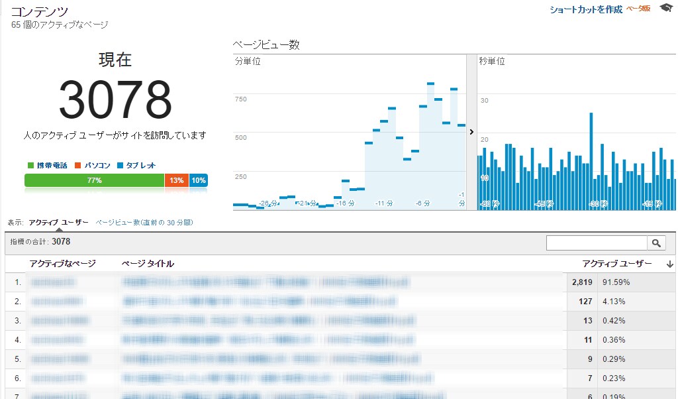Viewport: 678px width, 399px height.
Task: Switch to ページビュー数(直前の 30 分間) view
Action: (x=144, y=223)
